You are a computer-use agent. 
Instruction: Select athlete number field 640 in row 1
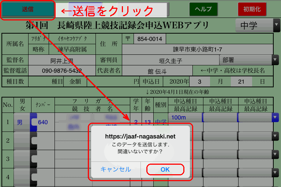tap(42, 122)
